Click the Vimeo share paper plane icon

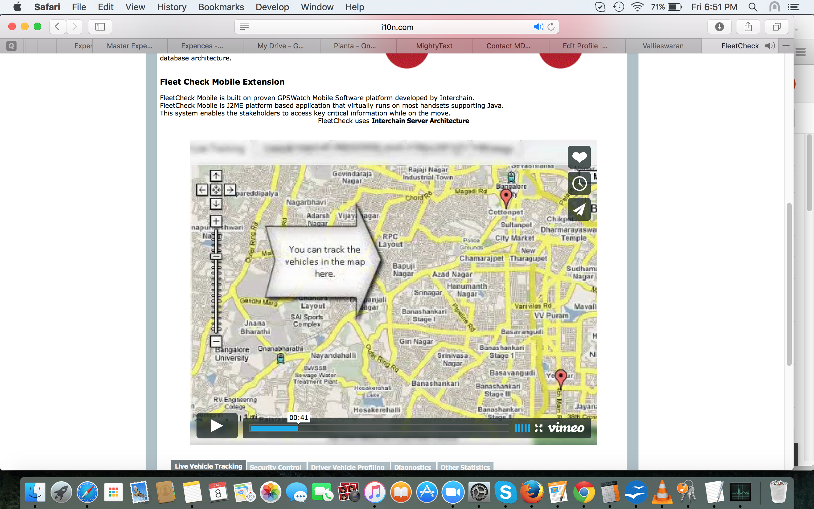(579, 209)
